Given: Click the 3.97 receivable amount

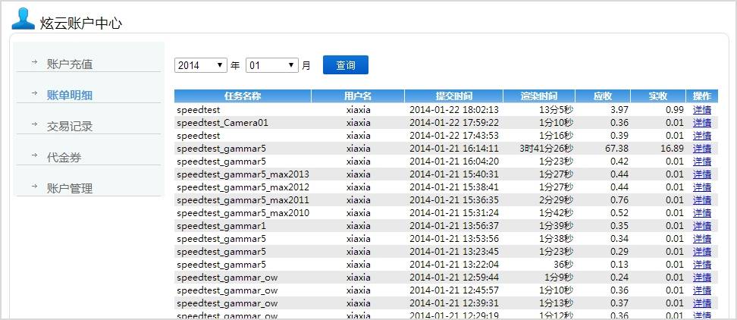Looking at the screenshot, I should [x=620, y=110].
